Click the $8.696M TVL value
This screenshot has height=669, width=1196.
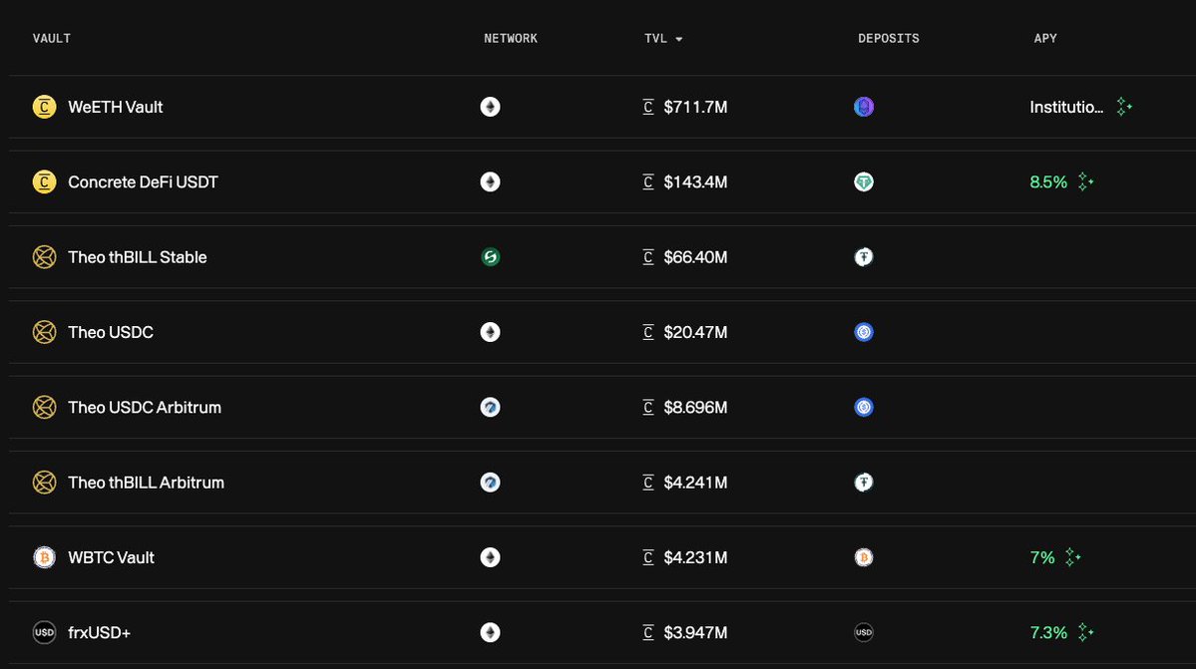tap(695, 407)
